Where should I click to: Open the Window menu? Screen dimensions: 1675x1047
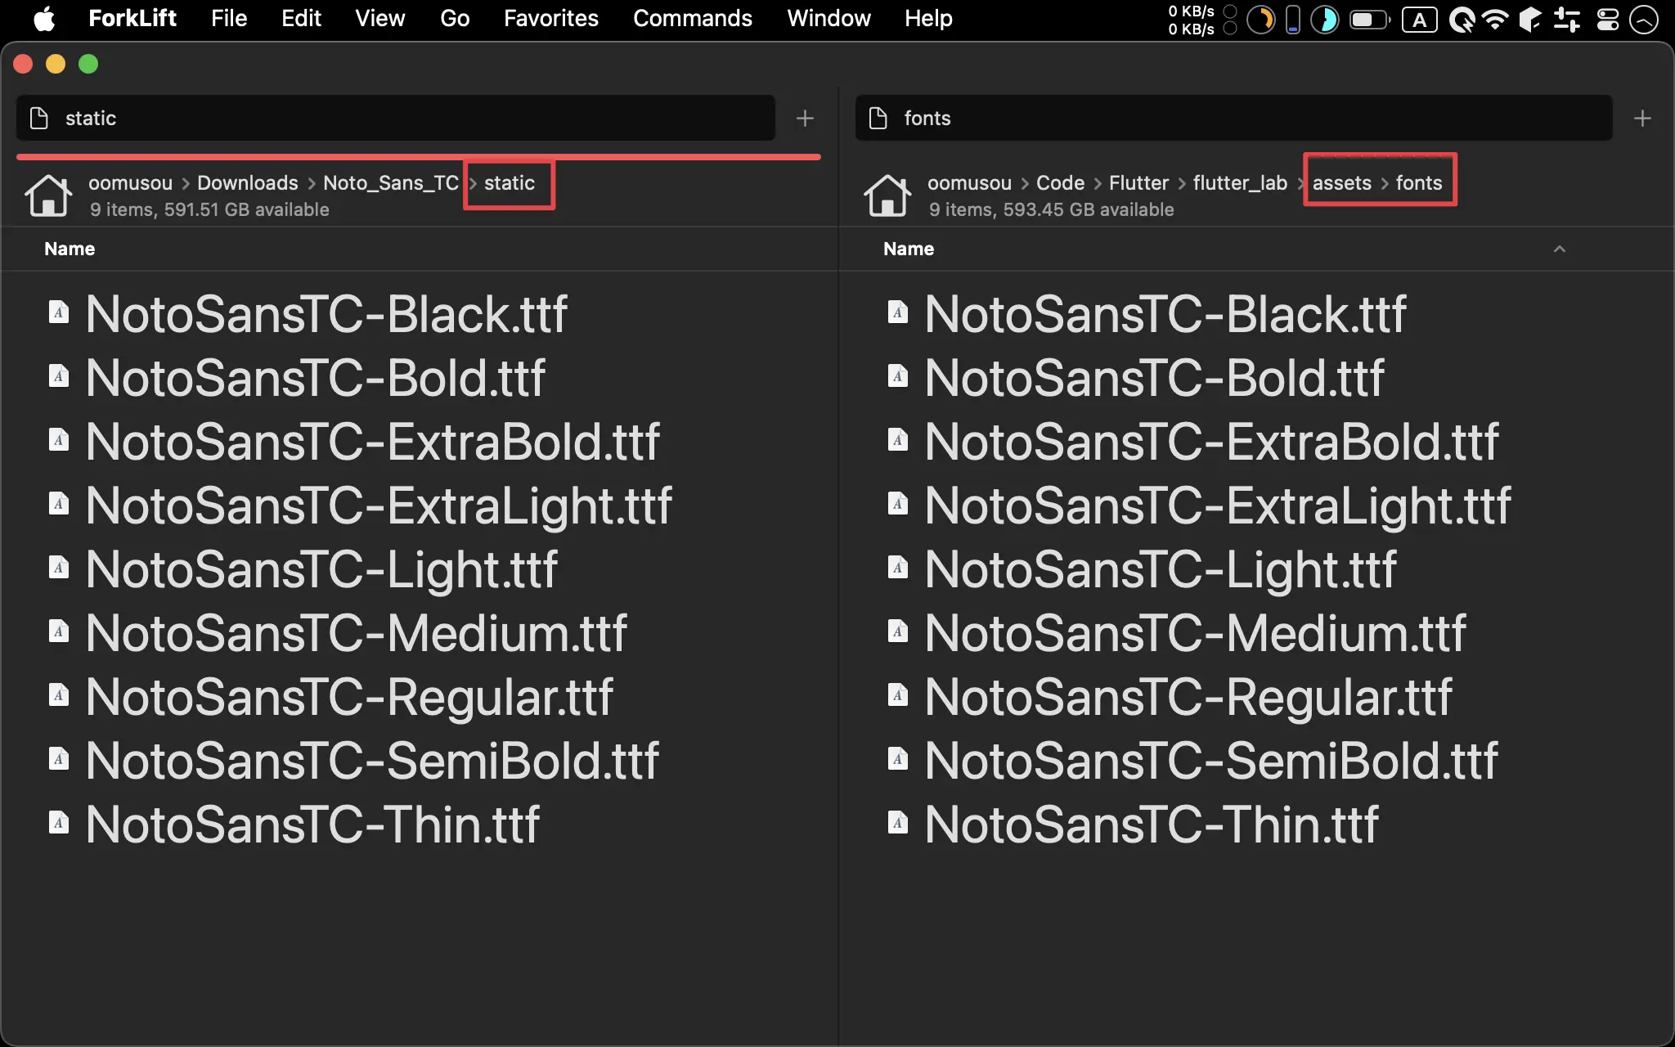pyautogui.click(x=829, y=18)
